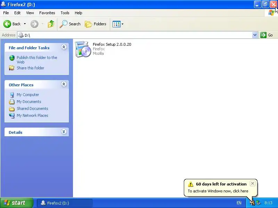
Task: Collapse the Other Places panel
Action: (x=64, y=84)
